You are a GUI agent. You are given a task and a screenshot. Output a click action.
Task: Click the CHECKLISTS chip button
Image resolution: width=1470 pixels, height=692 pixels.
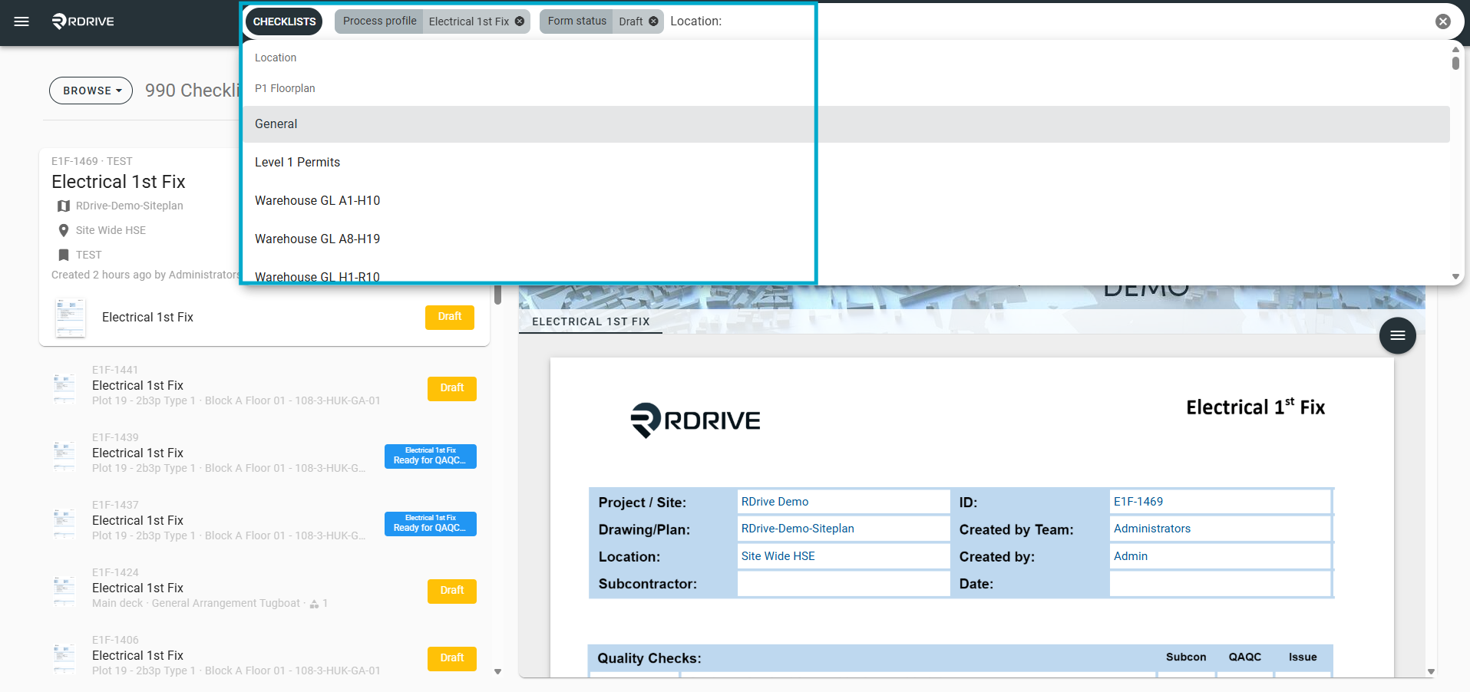pyautogui.click(x=284, y=21)
